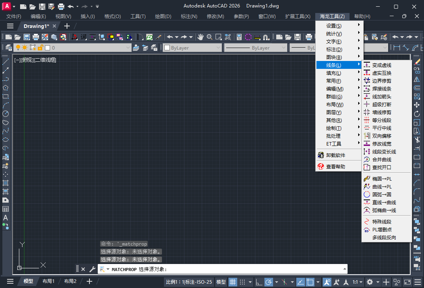Expand the 填充(L) submenu
The width and height of the screenshot is (424, 288).
(x=334, y=73)
